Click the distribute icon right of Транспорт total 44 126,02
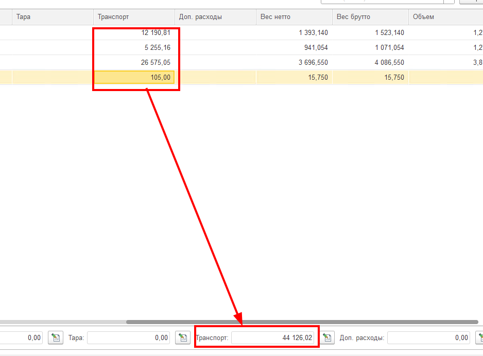Image resolution: width=483 pixels, height=356 pixels. pos(327,337)
